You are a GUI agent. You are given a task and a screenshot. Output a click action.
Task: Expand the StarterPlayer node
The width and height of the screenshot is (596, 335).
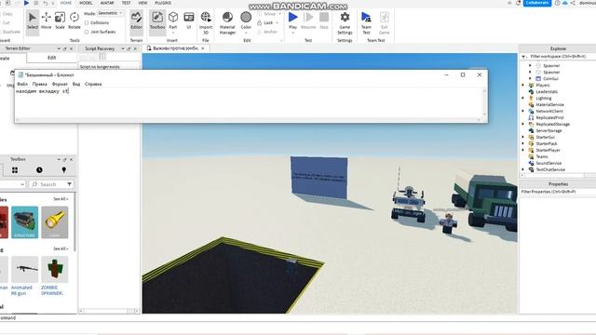[523, 150]
